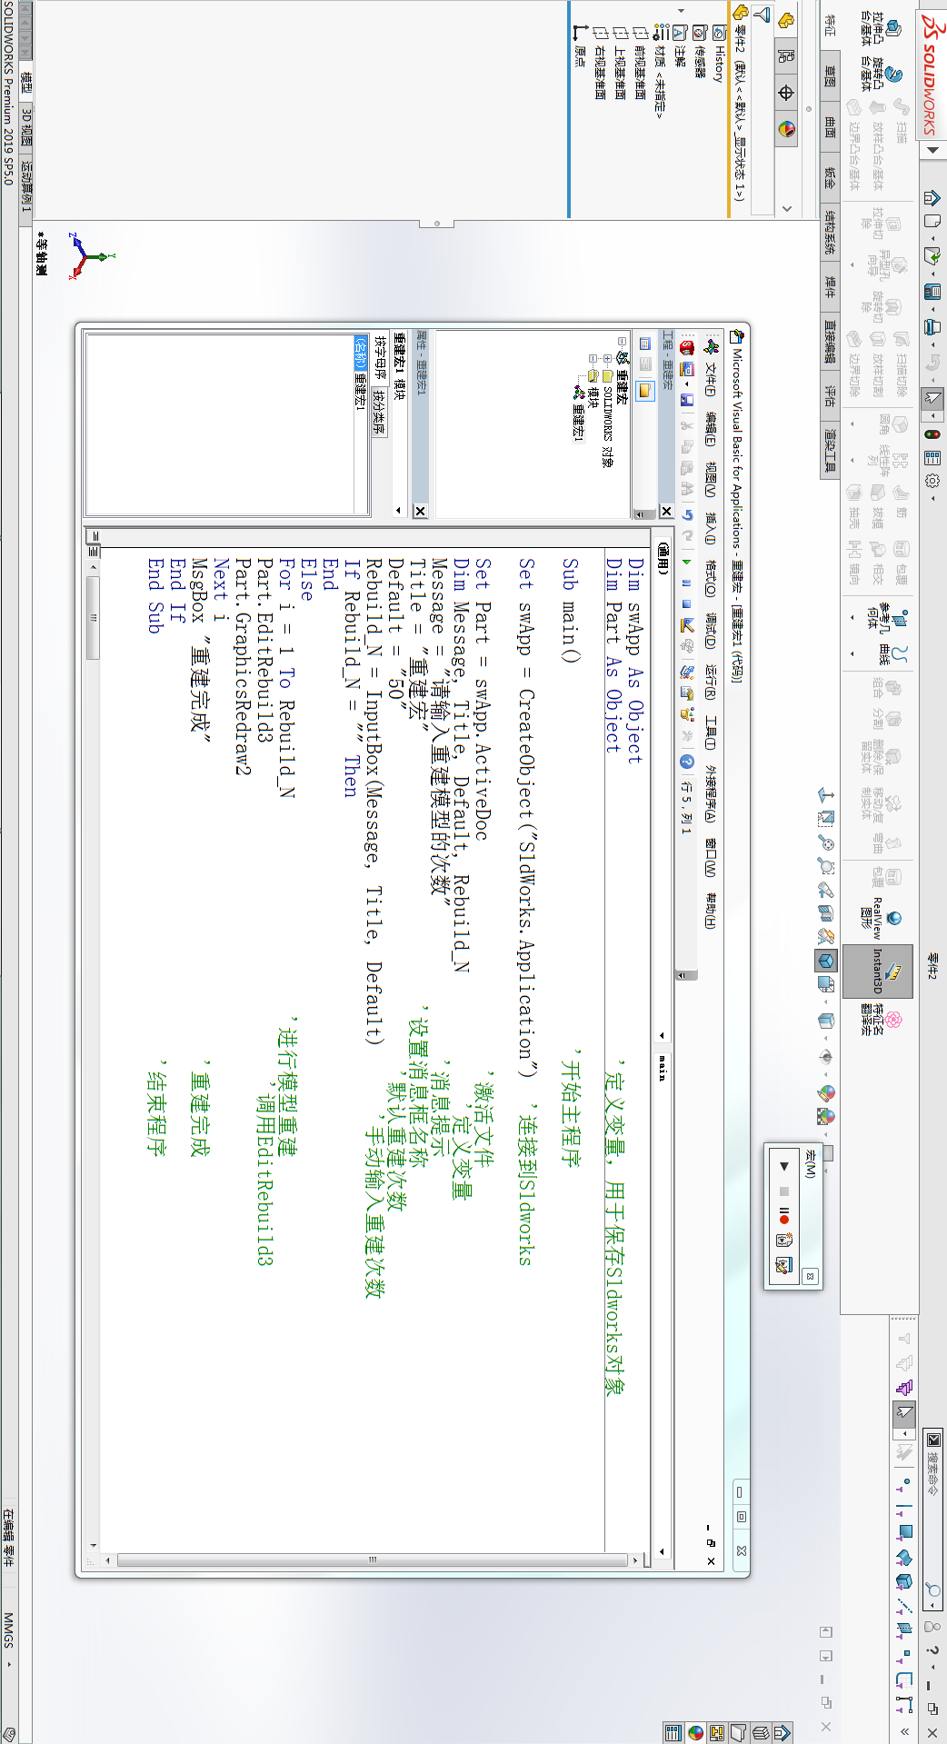The height and width of the screenshot is (1744, 947).
Task: Click VBA Undo arrow icon
Action: click(x=687, y=515)
